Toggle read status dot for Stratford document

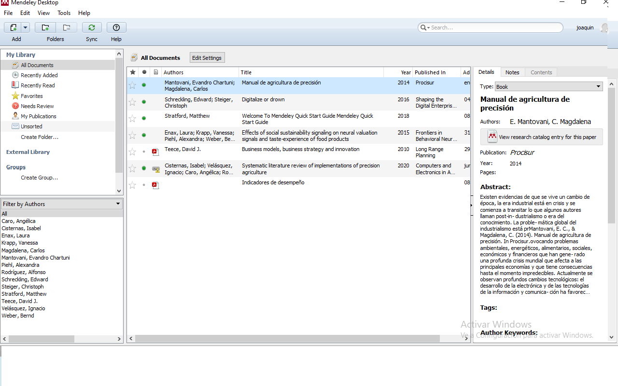(144, 118)
